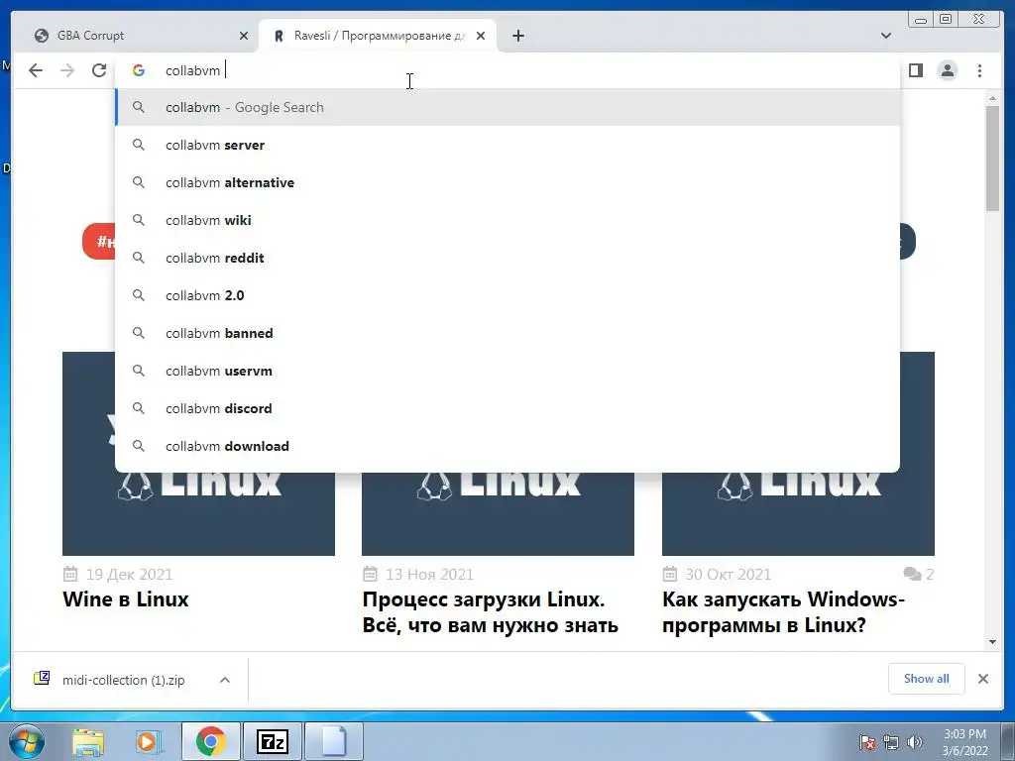Screen dimensions: 1015x761
Task: Open Windows Explorer from the taskbar
Action: coord(88,741)
